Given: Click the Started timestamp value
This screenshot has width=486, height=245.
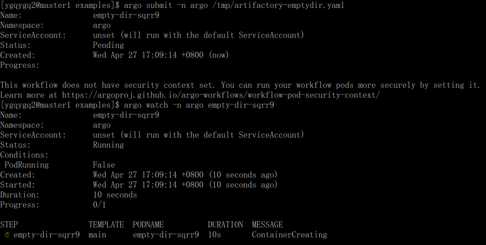Looking at the screenshot, I should click(185, 185).
